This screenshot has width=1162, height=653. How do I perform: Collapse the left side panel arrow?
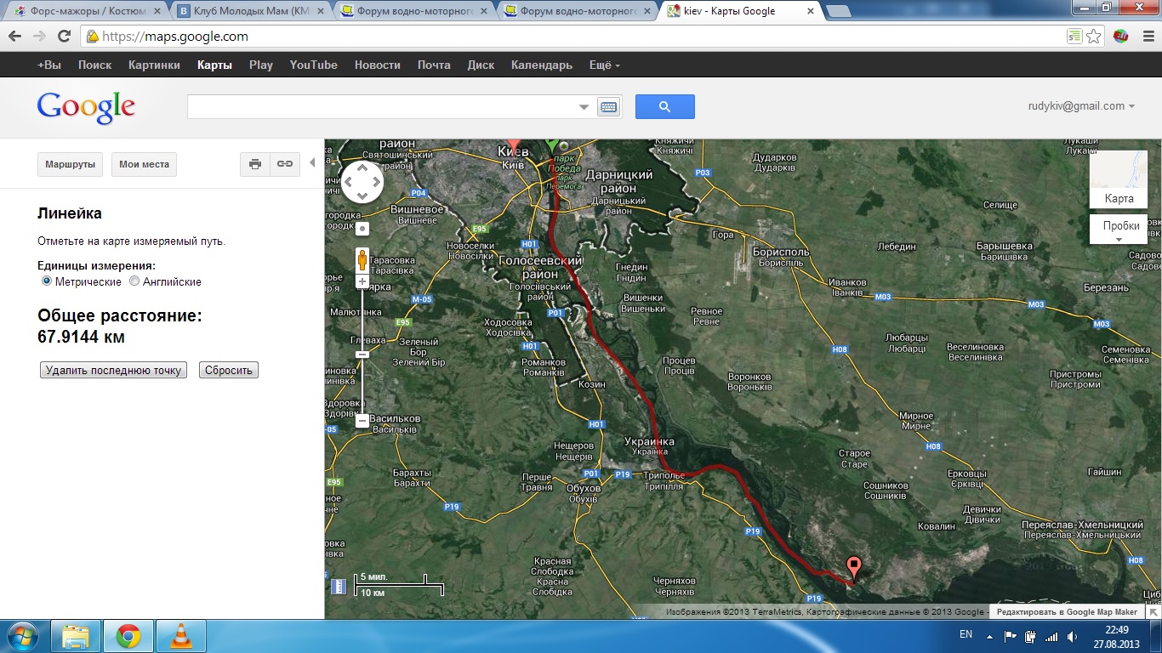pyautogui.click(x=312, y=162)
